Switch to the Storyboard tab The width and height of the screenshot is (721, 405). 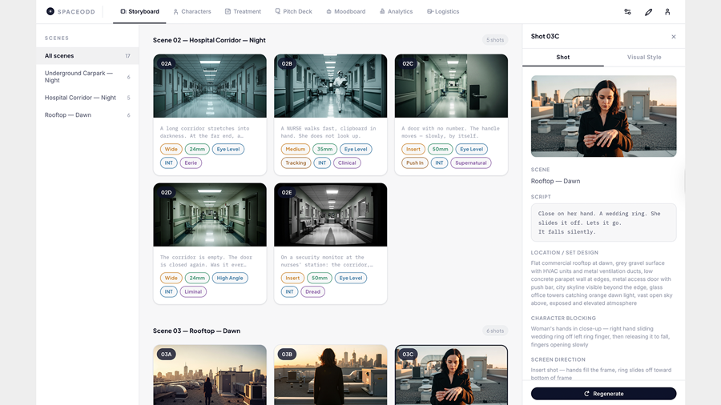pyautogui.click(x=139, y=11)
